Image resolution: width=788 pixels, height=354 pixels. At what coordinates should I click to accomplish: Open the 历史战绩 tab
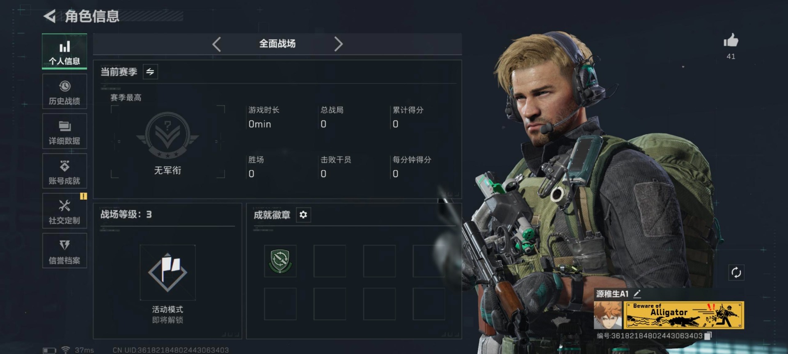(64, 91)
